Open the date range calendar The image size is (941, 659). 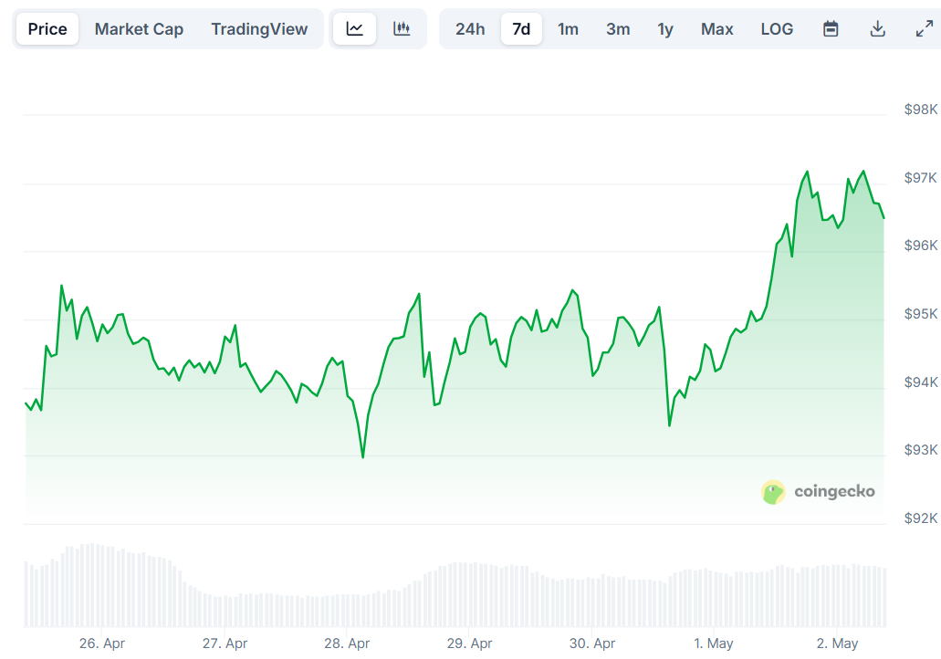click(x=831, y=28)
